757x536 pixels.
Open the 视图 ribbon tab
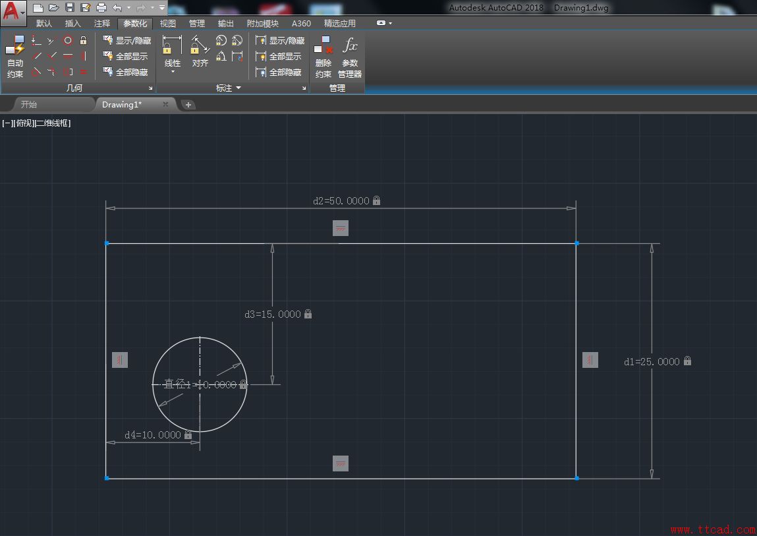tap(168, 23)
